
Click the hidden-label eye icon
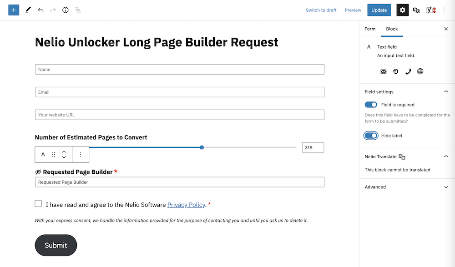pyautogui.click(x=38, y=172)
